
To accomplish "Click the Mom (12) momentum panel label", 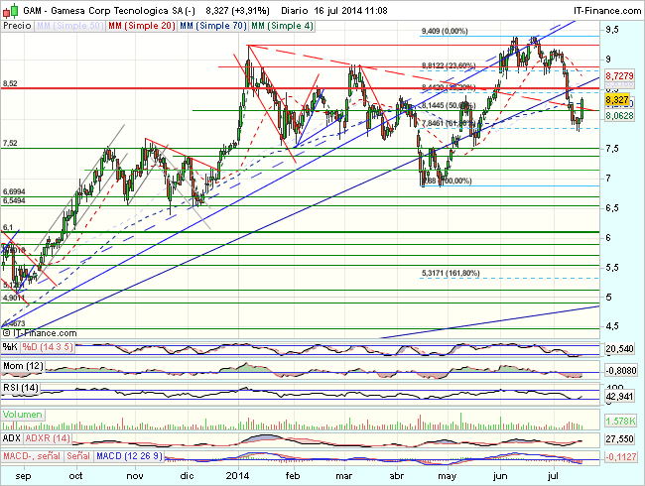I will 23,368.
